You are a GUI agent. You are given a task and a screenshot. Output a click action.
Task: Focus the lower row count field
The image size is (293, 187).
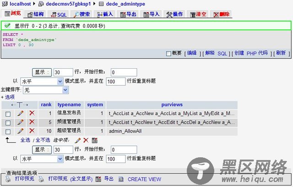coord(63,150)
